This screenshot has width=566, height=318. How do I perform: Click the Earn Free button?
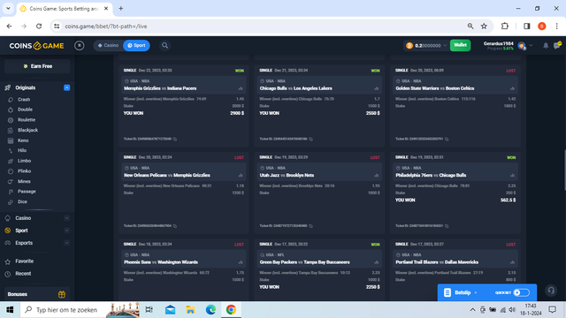click(37, 66)
